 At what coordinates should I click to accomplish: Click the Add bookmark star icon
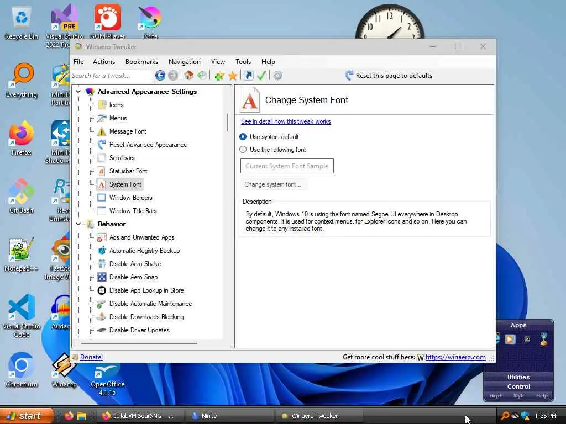coord(219,75)
